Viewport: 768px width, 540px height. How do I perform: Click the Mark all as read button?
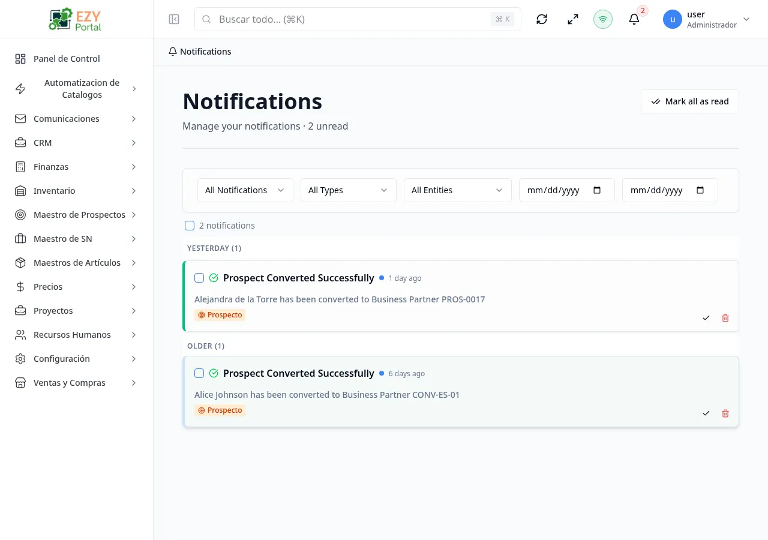pos(690,101)
